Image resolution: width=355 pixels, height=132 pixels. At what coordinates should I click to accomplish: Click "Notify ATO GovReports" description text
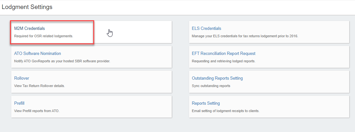[62, 61]
